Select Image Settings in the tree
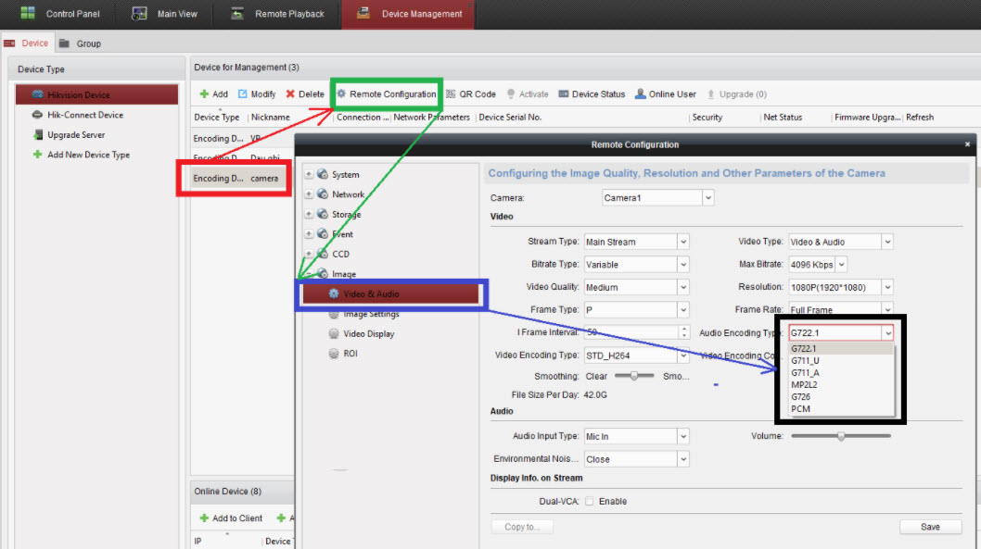The image size is (981, 549). click(x=371, y=314)
